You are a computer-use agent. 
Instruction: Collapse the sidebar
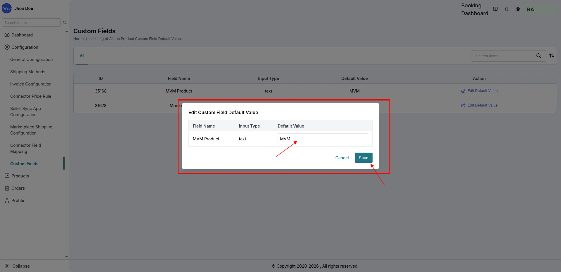point(21,266)
